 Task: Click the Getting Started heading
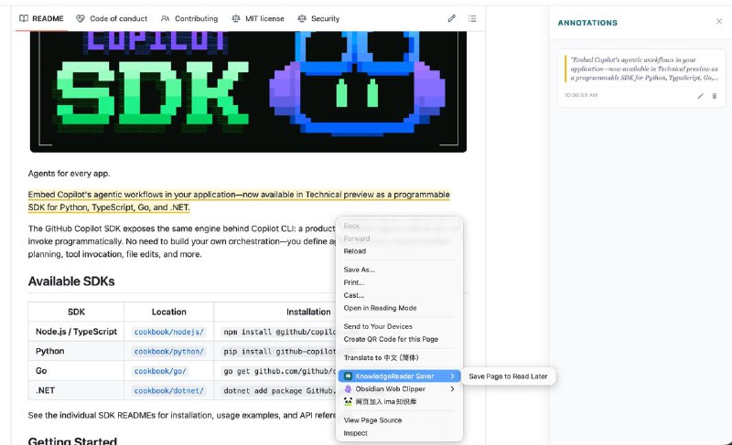(72, 440)
